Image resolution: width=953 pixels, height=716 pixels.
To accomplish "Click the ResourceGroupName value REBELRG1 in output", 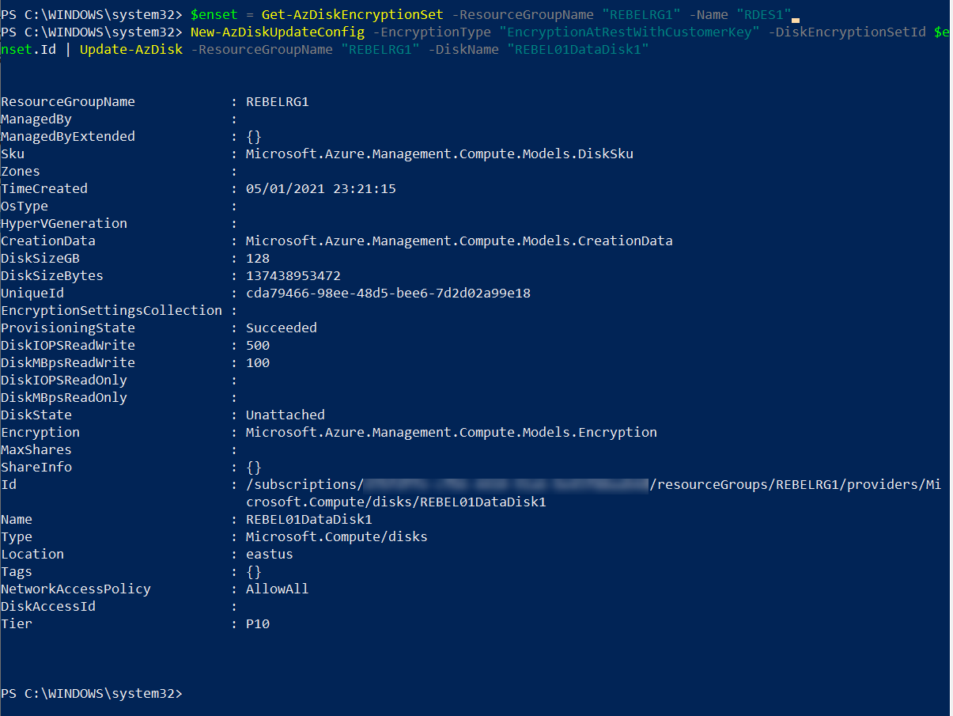I will (278, 102).
